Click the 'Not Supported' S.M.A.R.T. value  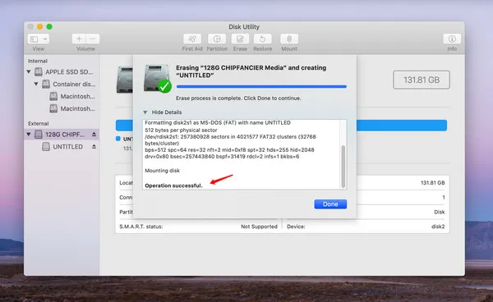(x=259, y=226)
